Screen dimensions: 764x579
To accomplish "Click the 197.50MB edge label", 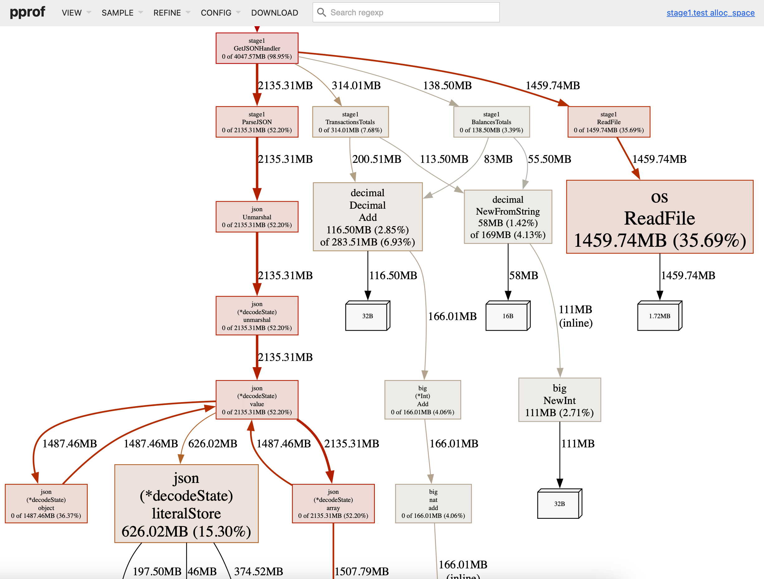I will 157,572.
